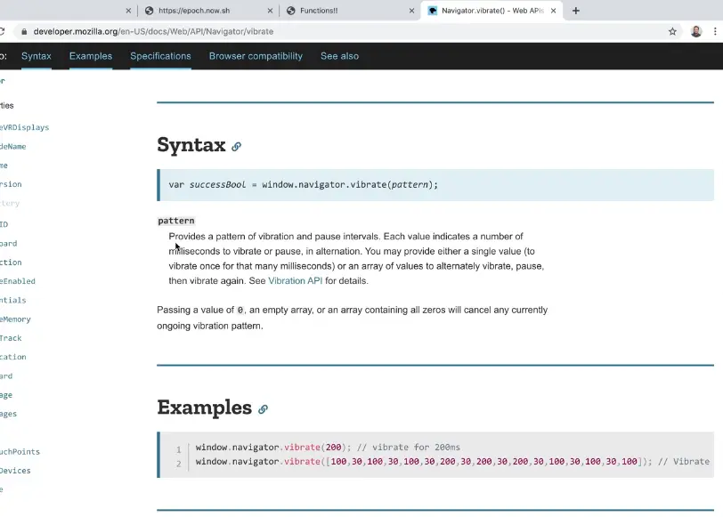The width and height of the screenshot is (723, 517).
Task: Select the See also navigation item
Action: click(339, 56)
